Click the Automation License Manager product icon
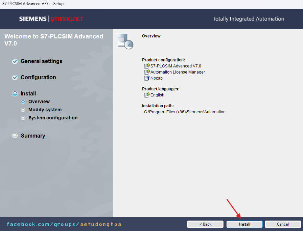Image resolution: width=303 pixels, height=231 pixels. tap(147, 72)
